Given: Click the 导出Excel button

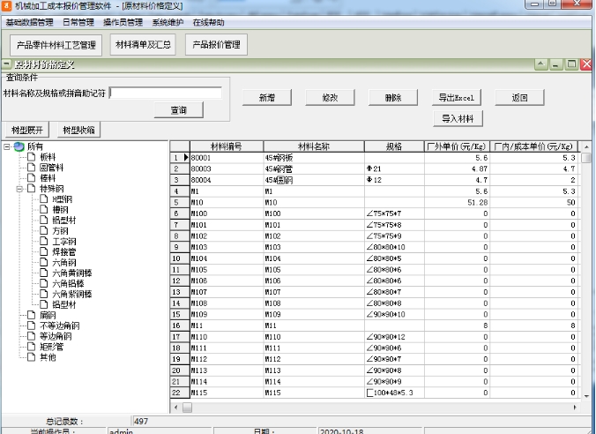Looking at the screenshot, I should coord(457,98).
